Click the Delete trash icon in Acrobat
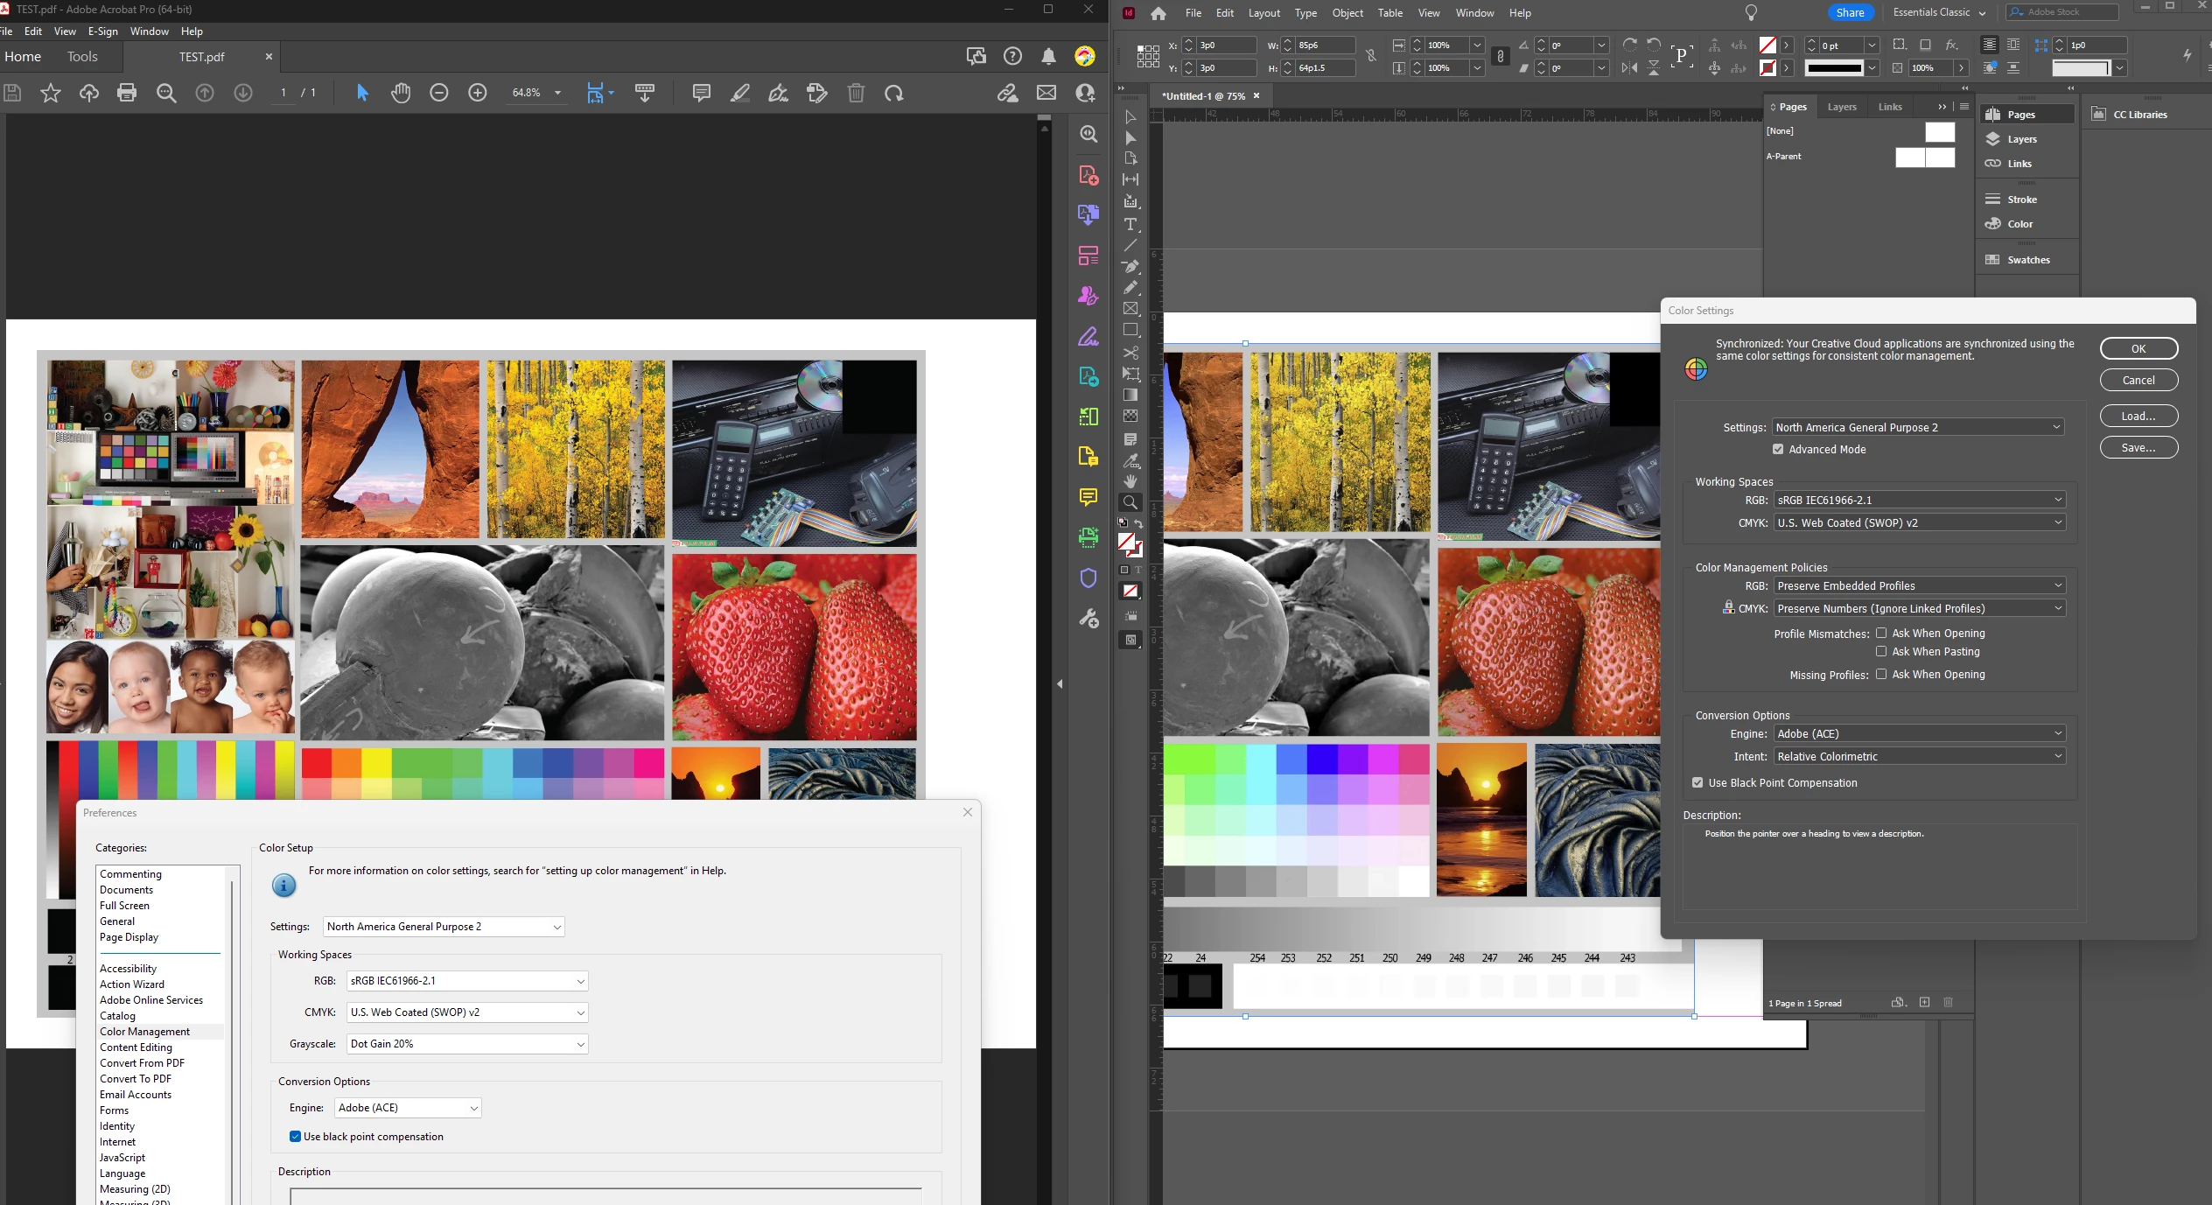This screenshot has height=1205, width=2212. 856,93
